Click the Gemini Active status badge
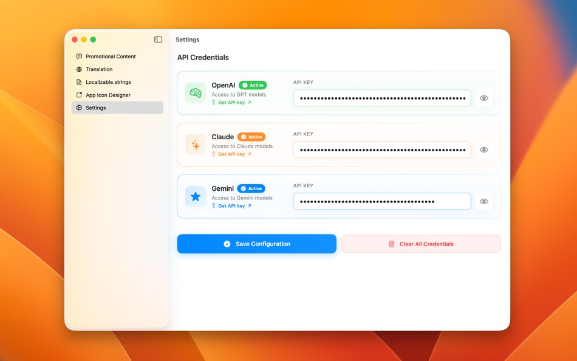577x361 pixels. [x=251, y=188]
